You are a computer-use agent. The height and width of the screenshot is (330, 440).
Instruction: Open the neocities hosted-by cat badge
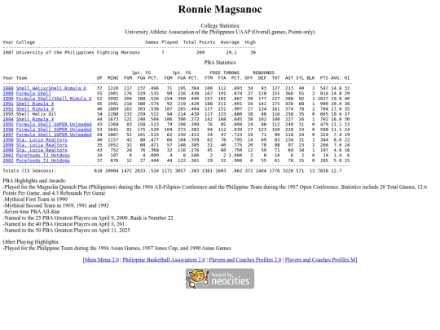(220, 279)
